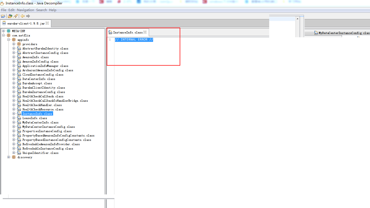Image resolution: width=370 pixels, height=208 pixels.
Task: Select PropertyBasedInstanceConfigConstants.class in tree
Action: tap(57, 140)
